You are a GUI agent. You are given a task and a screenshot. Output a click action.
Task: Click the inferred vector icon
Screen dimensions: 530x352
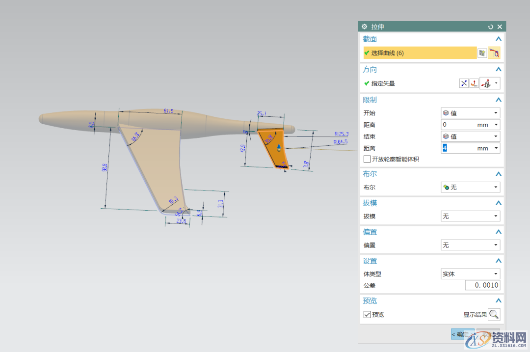tap(487, 83)
